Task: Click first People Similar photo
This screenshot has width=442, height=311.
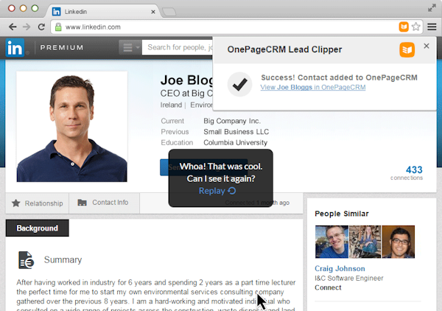Action: click(x=331, y=242)
